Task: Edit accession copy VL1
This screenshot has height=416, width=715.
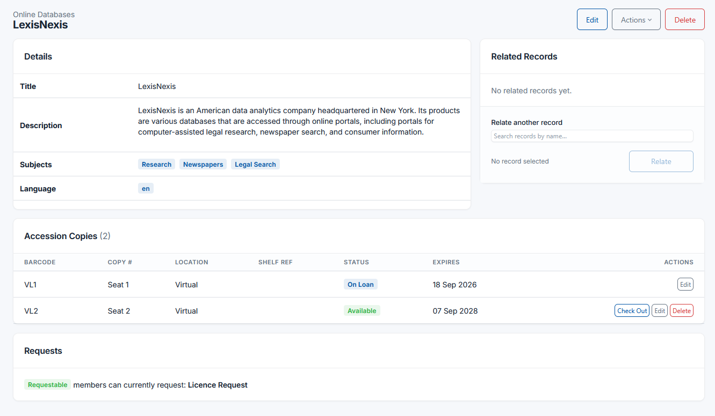Action: [685, 285]
